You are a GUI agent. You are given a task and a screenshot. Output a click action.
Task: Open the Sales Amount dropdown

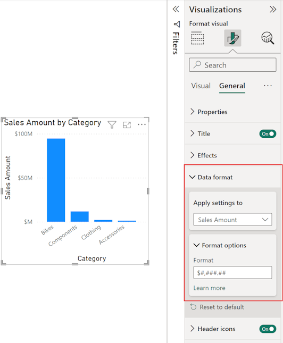pos(232,220)
